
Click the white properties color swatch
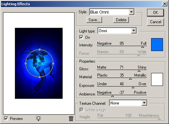pyautogui.click(x=157, y=79)
